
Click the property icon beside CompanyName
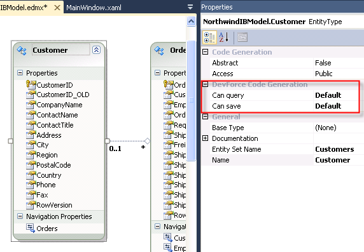point(31,105)
